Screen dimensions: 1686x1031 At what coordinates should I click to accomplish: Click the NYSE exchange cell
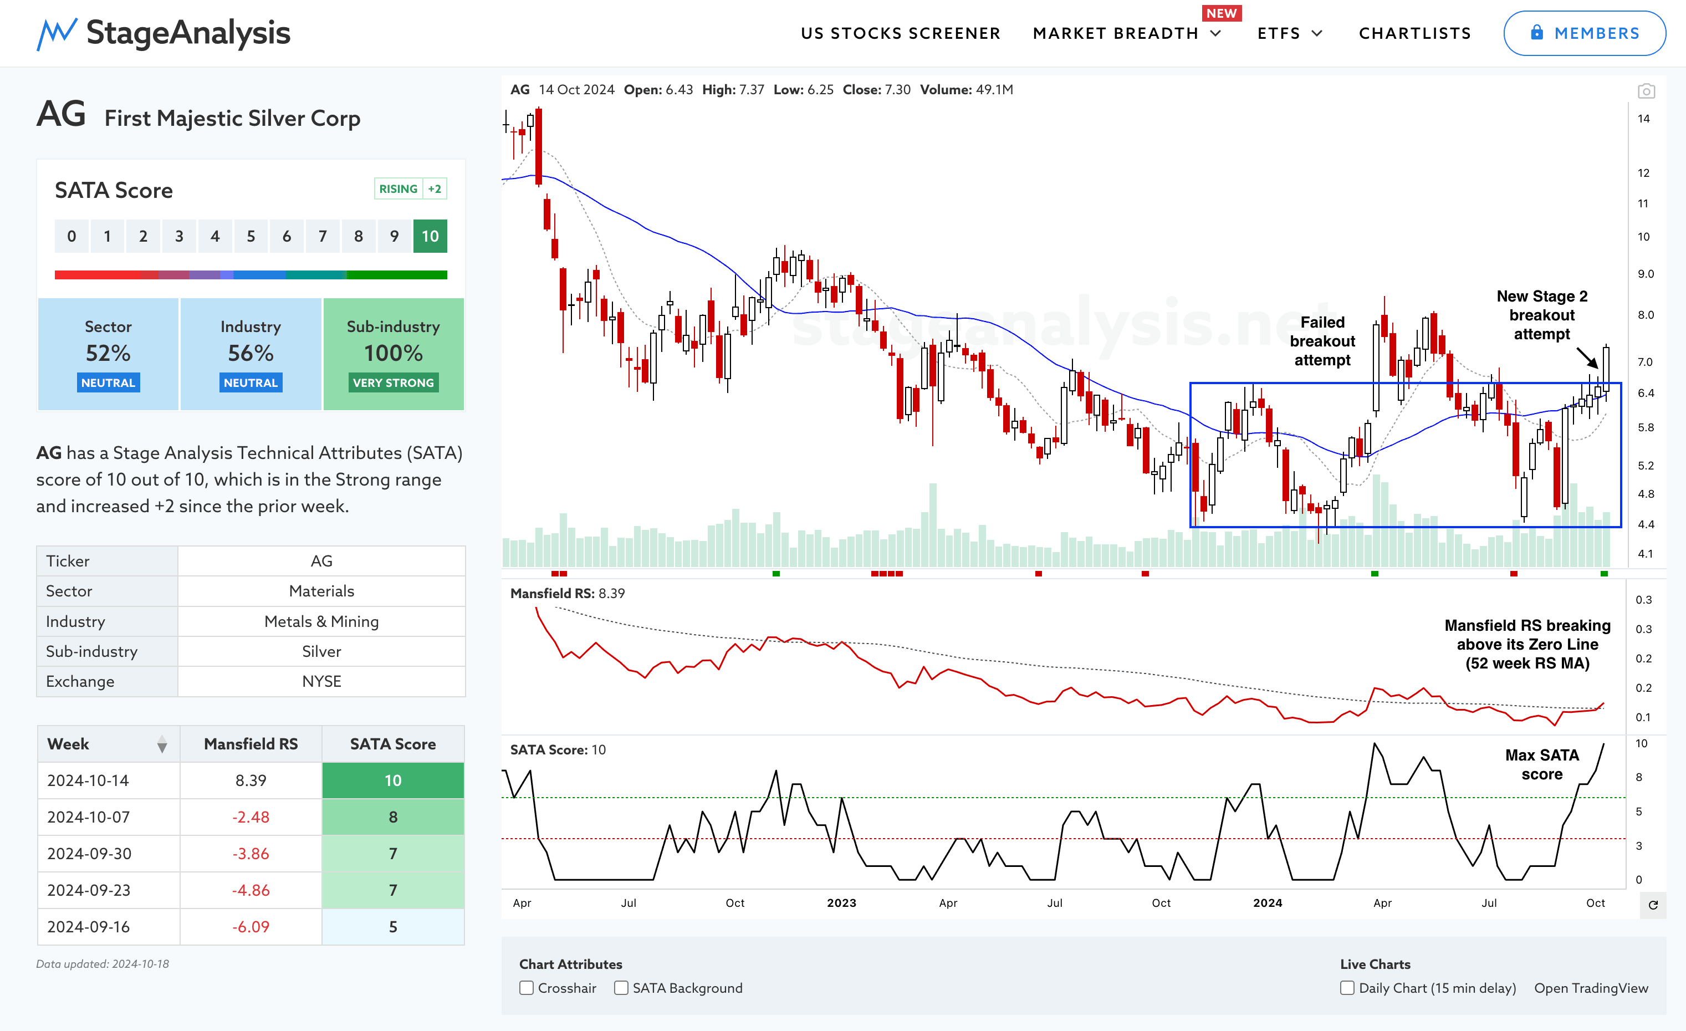pyautogui.click(x=321, y=681)
